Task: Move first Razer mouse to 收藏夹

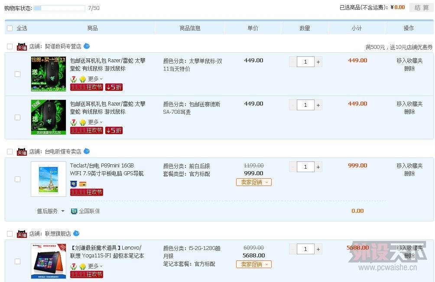Action: 409,61
